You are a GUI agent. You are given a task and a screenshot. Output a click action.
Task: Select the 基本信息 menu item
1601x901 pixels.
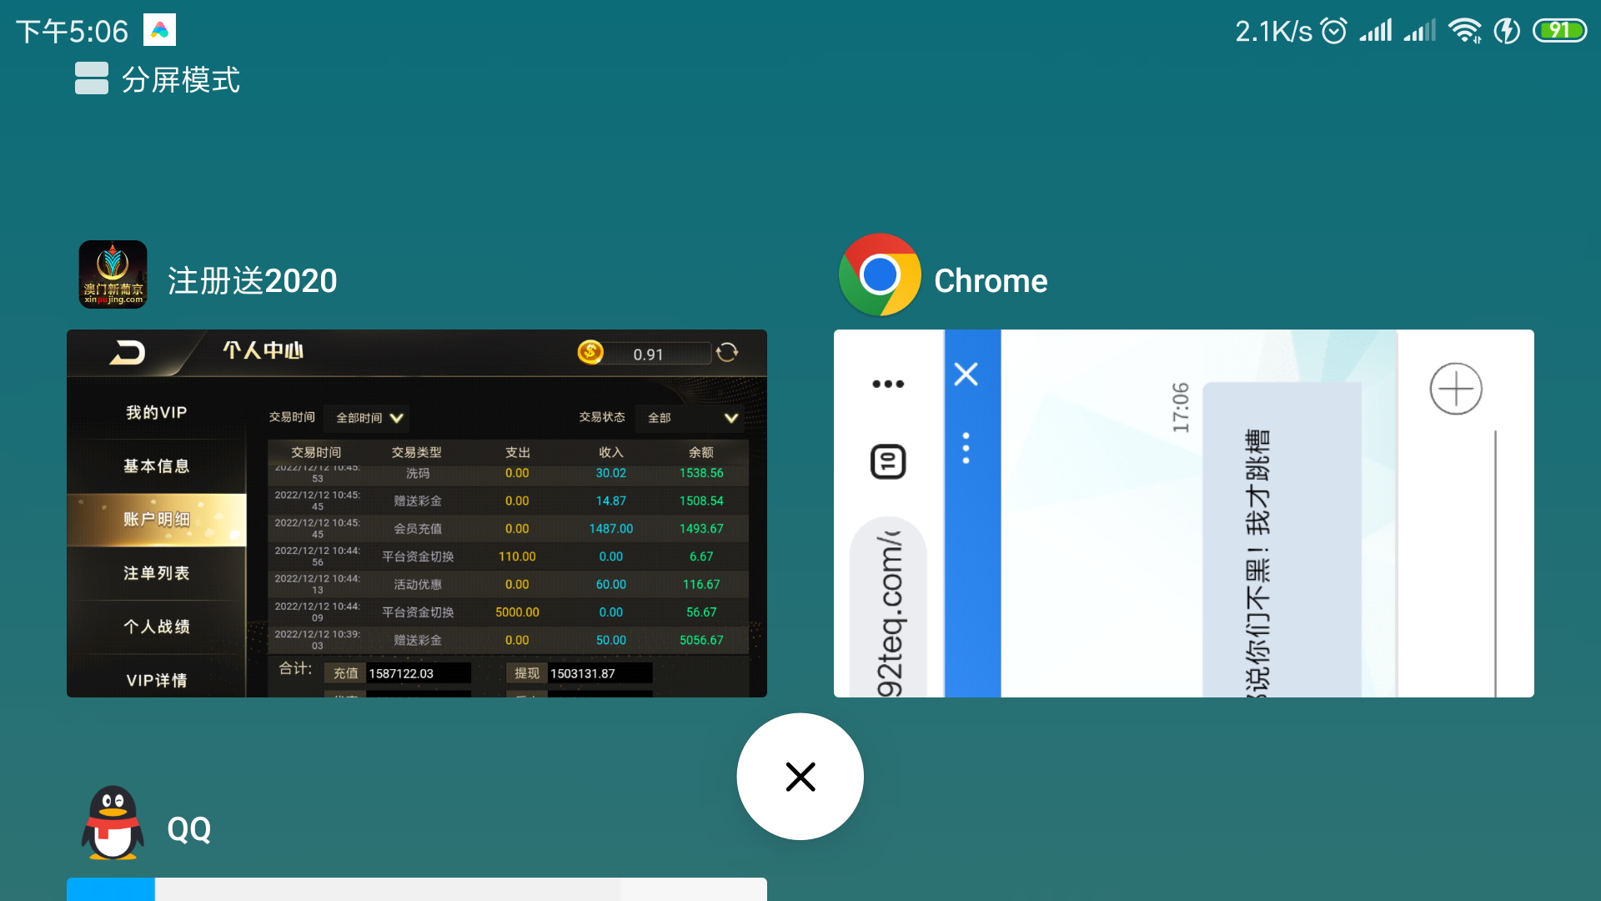click(156, 466)
